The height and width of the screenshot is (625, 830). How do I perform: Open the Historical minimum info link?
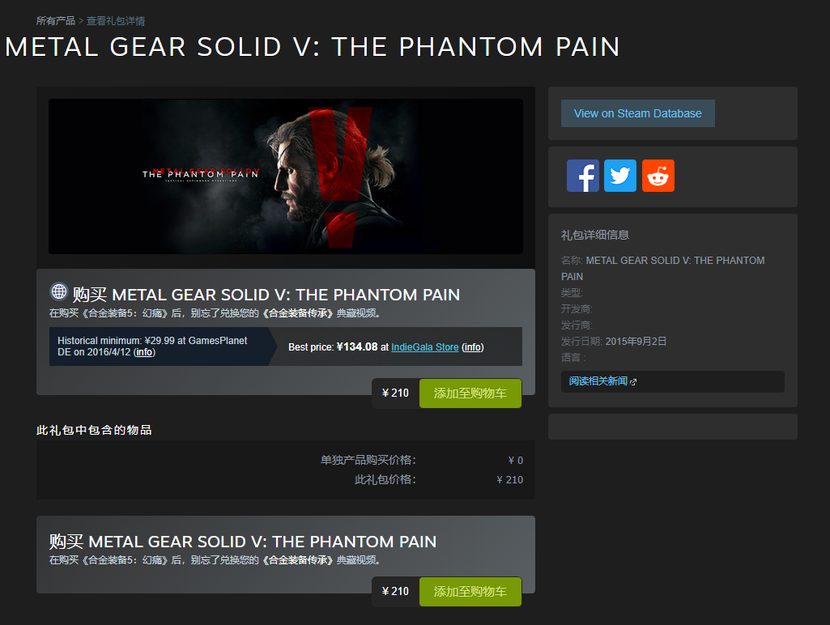(x=143, y=352)
